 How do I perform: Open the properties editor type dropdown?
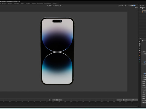tap(140, 38)
